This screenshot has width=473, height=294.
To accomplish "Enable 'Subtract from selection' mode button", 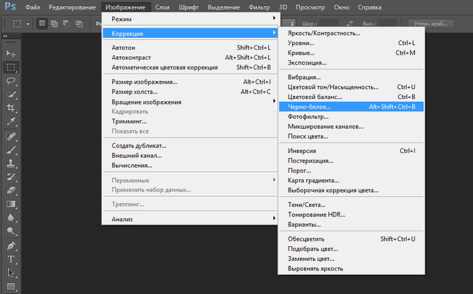I will 67,23.
